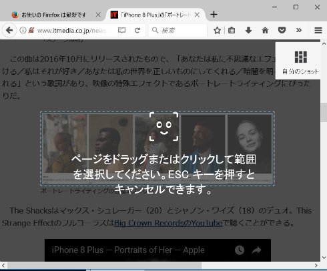The height and width of the screenshot is (271, 327).
Task: Click the vertical scrollbar up arrow
Action: [324, 44]
